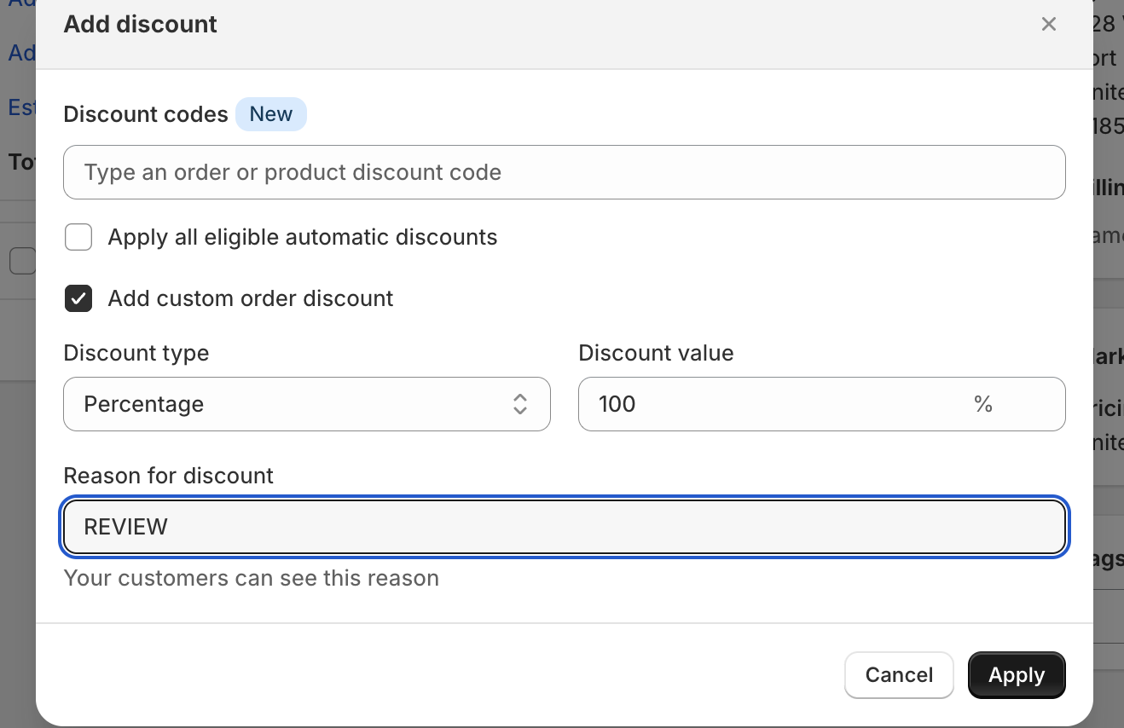
Task: Open the Discount type Percentage dropdown
Action: pyautogui.click(x=306, y=404)
